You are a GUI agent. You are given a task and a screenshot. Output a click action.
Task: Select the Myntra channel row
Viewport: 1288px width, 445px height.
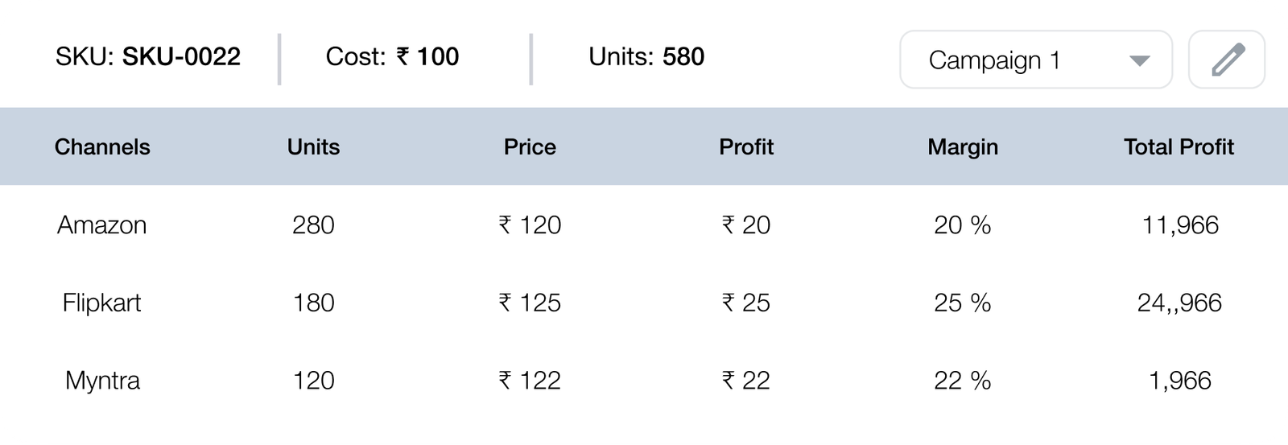click(x=644, y=380)
